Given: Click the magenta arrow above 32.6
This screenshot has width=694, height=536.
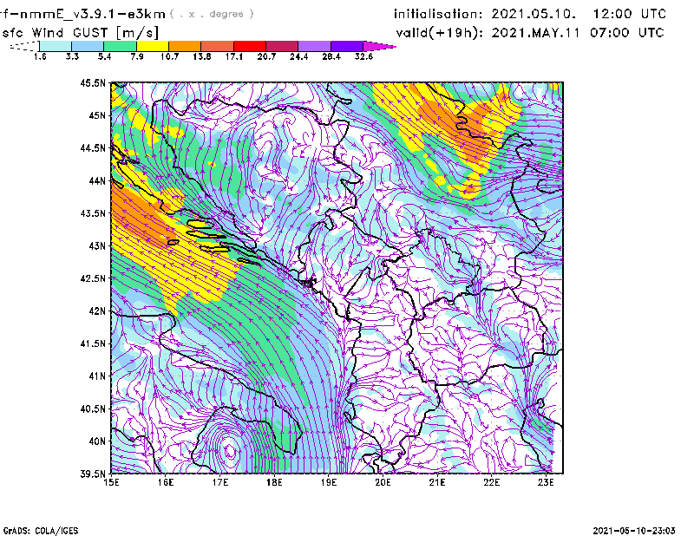Looking at the screenshot, I should pos(379,46).
